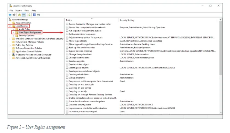Viewport: 230px width, 133px height.
Task: Click the Export List toolbar icon
Action: pyautogui.click(x=29, y=15)
